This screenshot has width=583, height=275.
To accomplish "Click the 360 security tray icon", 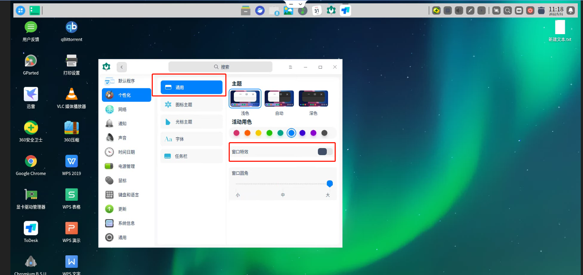I will click(437, 10).
